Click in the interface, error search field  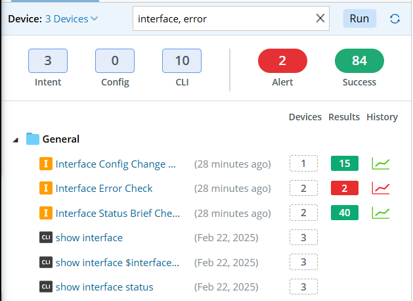coord(223,19)
